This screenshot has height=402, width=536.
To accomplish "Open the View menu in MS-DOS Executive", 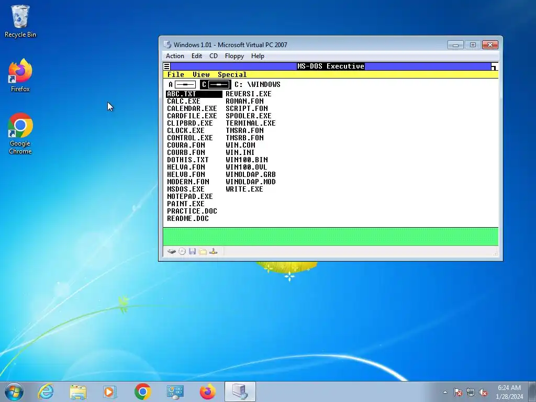I will (201, 74).
